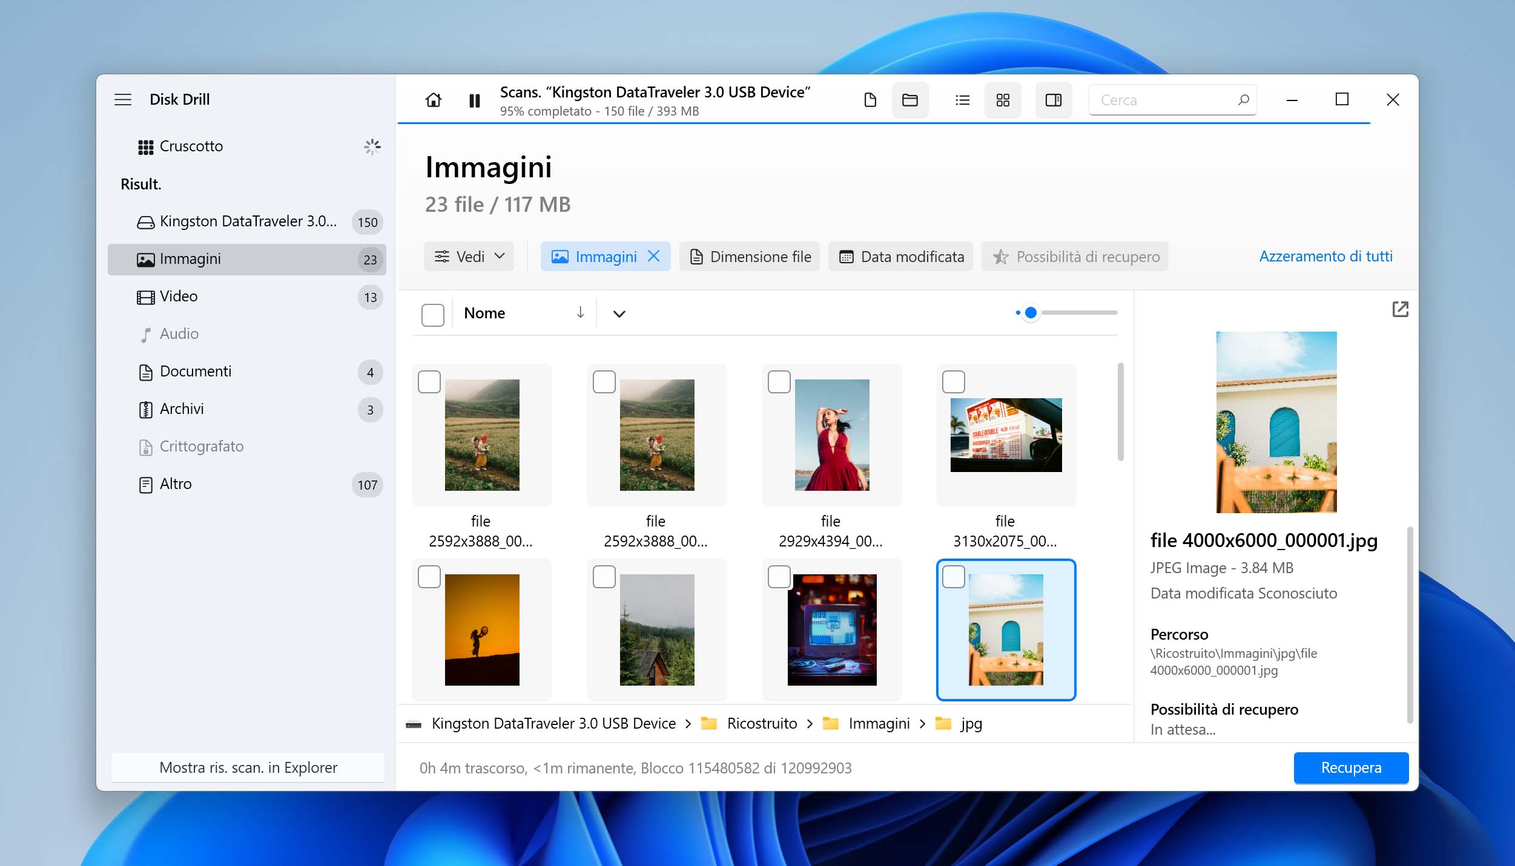Viewport: 1515px width, 866px height.
Task: Click the Recupera button
Action: click(1351, 767)
